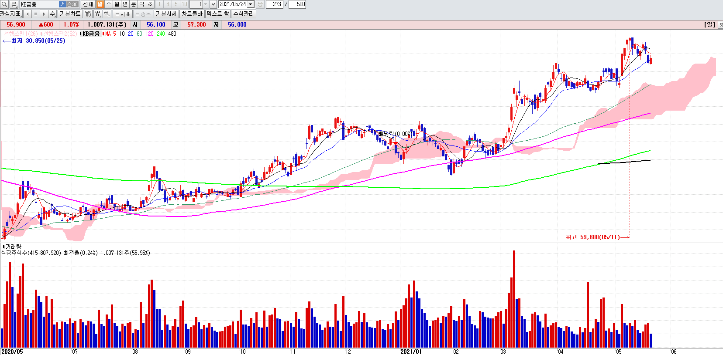The width and height of the screenshot is (723, 355).
Task: Click the chart tools mug icon
Action: click(88, 14)
